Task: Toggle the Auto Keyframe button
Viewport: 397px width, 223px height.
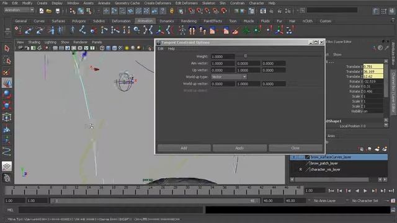Action: [x=393, y=201]
